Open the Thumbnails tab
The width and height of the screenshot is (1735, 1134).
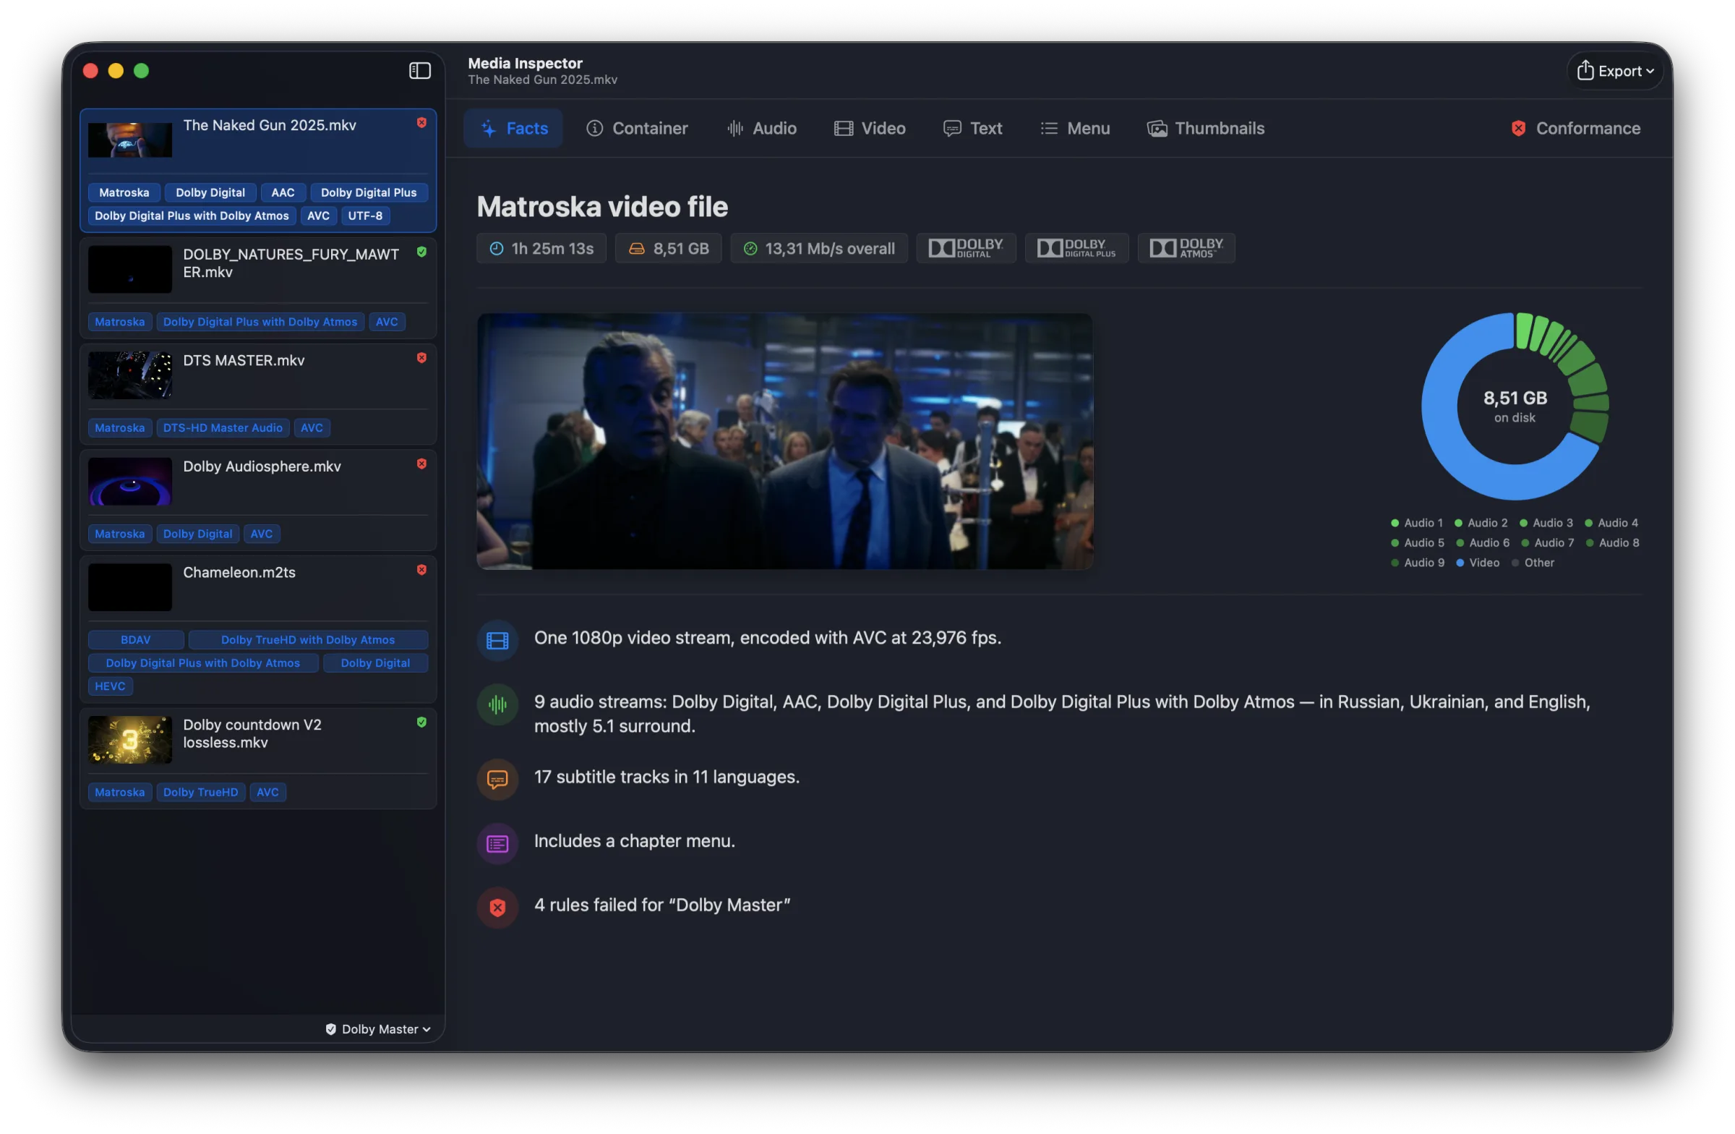[x=1205, y=128]
